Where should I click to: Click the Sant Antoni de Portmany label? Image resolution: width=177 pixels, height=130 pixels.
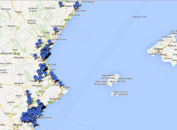pyautogui.click(x=108, y=77)
